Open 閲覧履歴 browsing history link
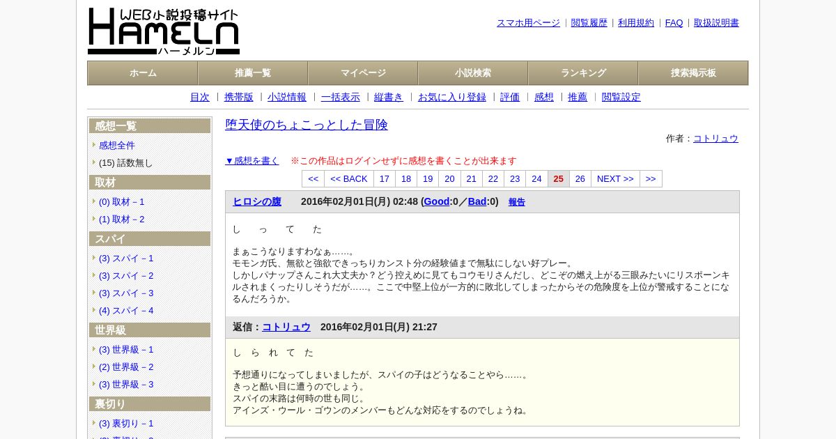 [x=589, y=23]
